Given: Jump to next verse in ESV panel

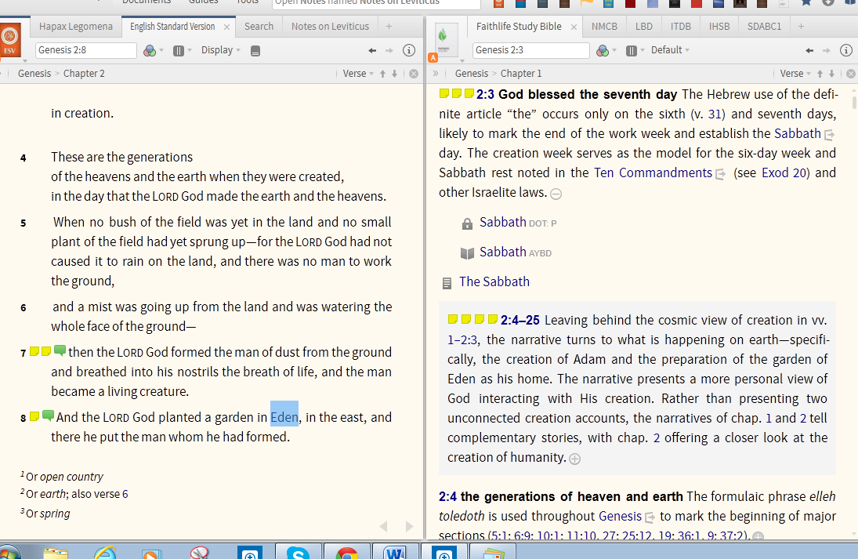Looking at the screenshot, I should pos(394,74).
